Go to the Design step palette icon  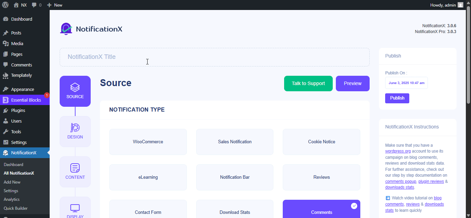75,127
